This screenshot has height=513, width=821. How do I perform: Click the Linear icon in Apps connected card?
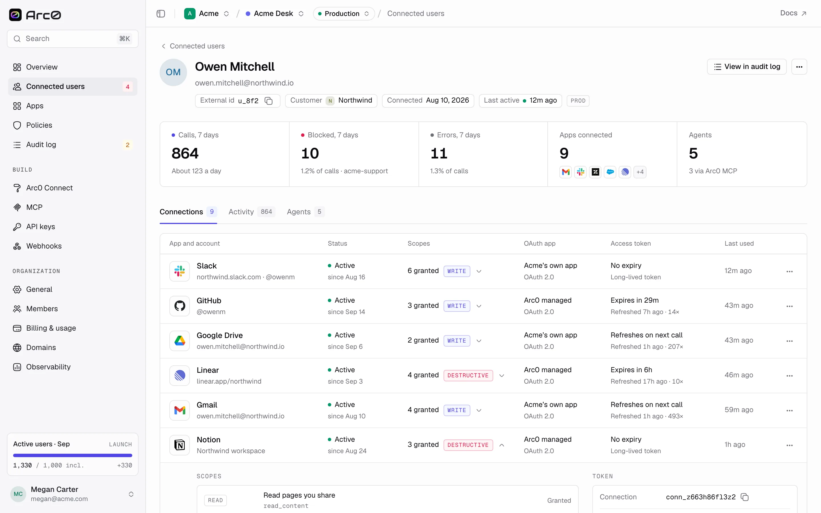click(625, 172)
